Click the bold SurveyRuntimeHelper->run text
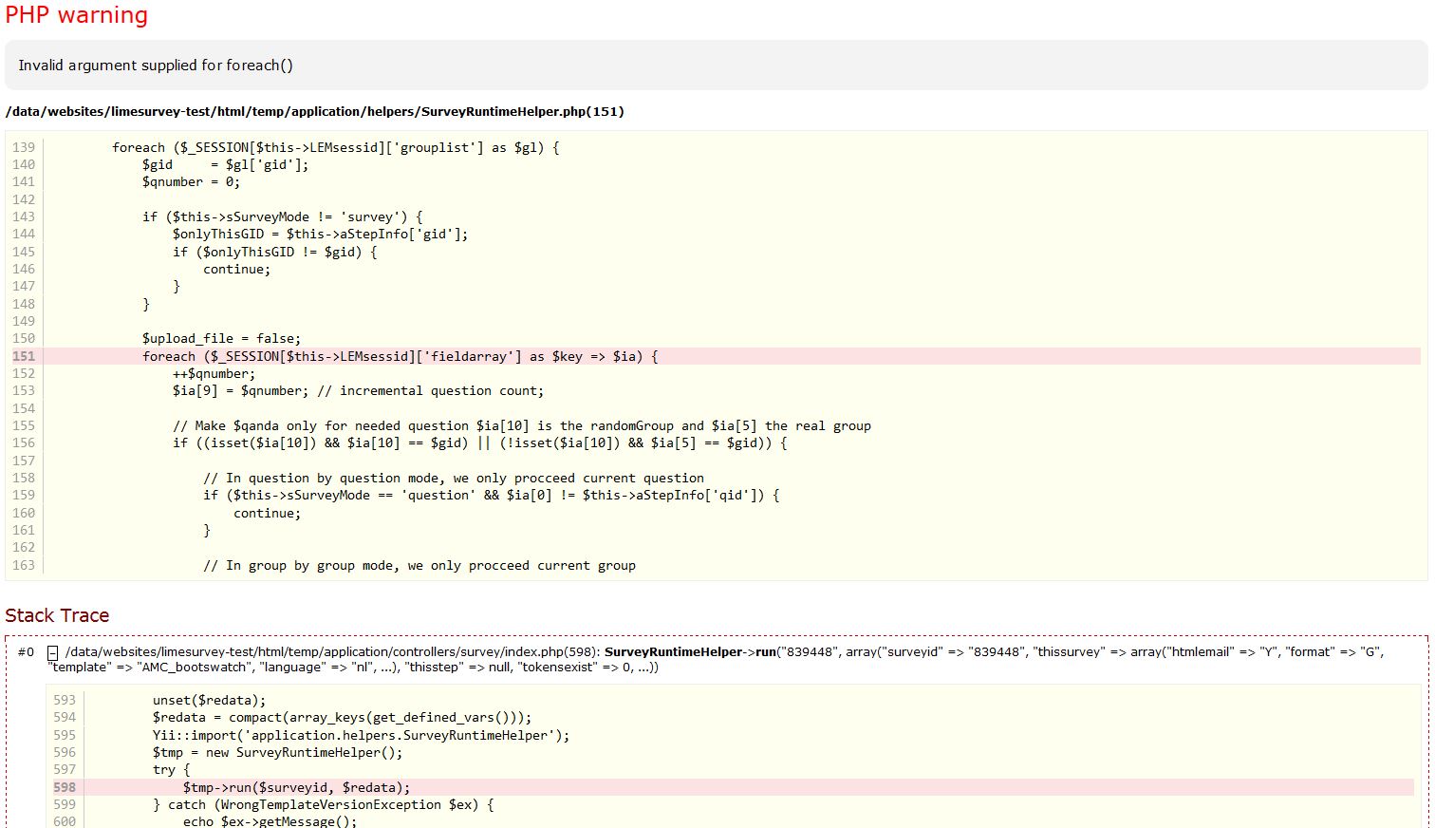Image resolution: width=1435 pixels, height=828 pixels. 690,652
